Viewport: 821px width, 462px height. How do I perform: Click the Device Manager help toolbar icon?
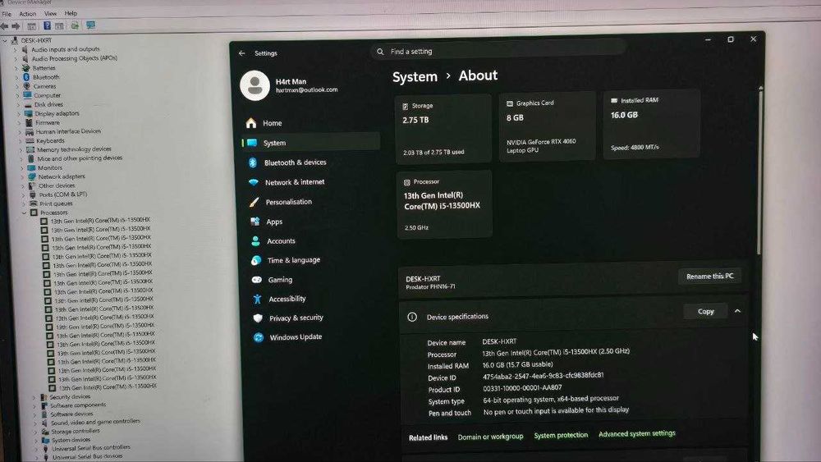coord(47,25)
